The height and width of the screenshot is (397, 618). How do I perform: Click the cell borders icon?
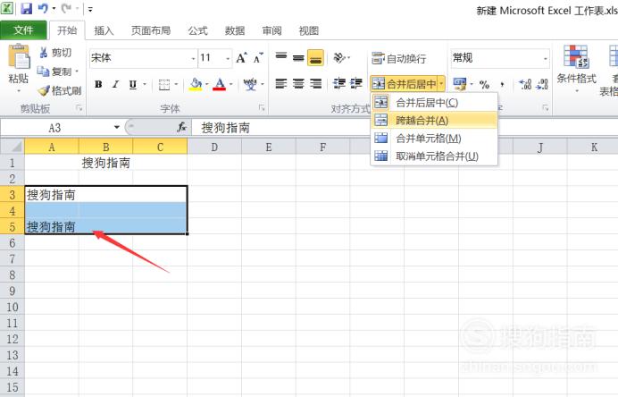(x=164, y=84)
